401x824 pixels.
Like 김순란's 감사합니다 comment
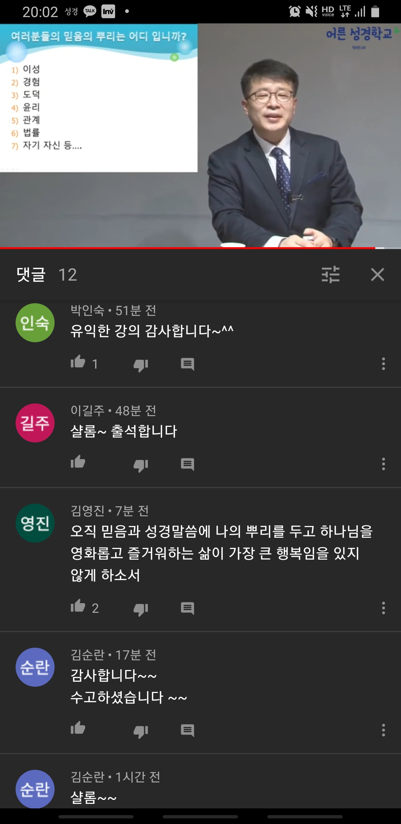[78, 728]
